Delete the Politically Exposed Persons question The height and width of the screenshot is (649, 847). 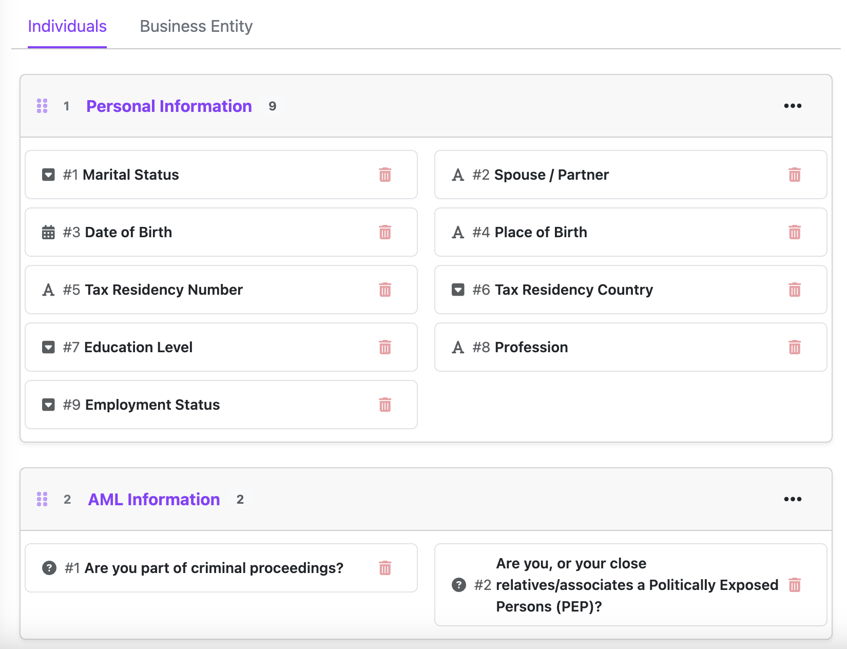point(795,585)
